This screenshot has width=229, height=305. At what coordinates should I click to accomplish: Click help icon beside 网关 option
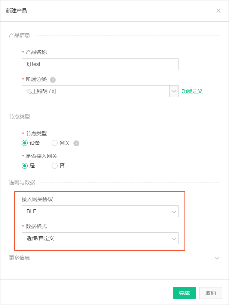pyautogui.click(x=76, y=143)
